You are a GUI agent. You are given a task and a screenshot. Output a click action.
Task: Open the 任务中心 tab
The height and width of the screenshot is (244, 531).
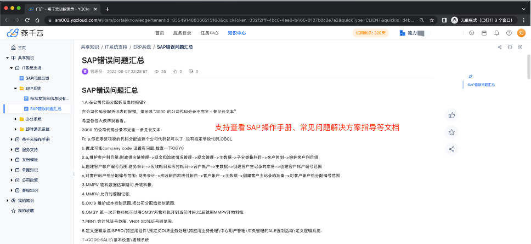pyautogui.click(x=210, y=33)
